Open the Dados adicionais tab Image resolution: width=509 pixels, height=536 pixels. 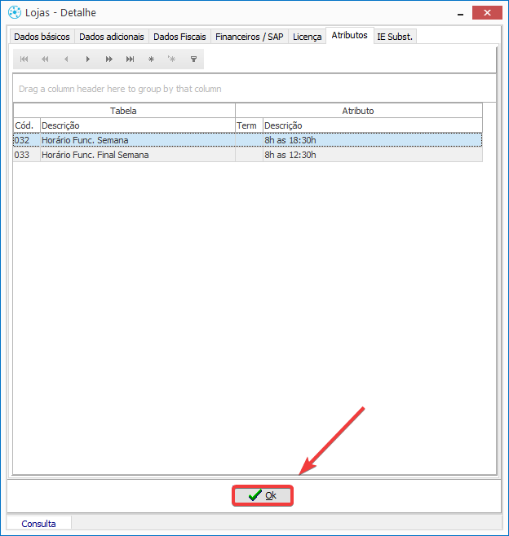(112, 37)
